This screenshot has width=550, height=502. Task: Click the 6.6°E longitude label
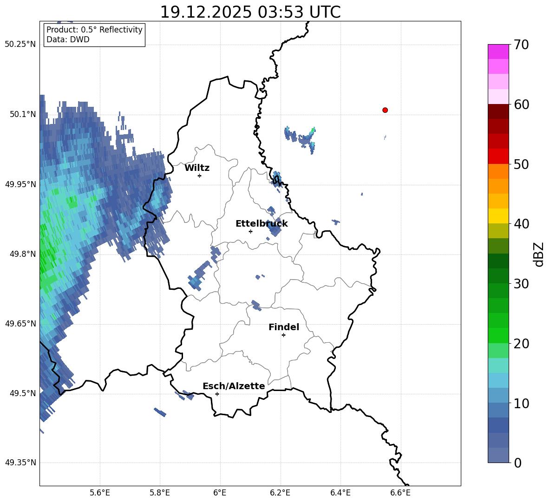(400, 493)
